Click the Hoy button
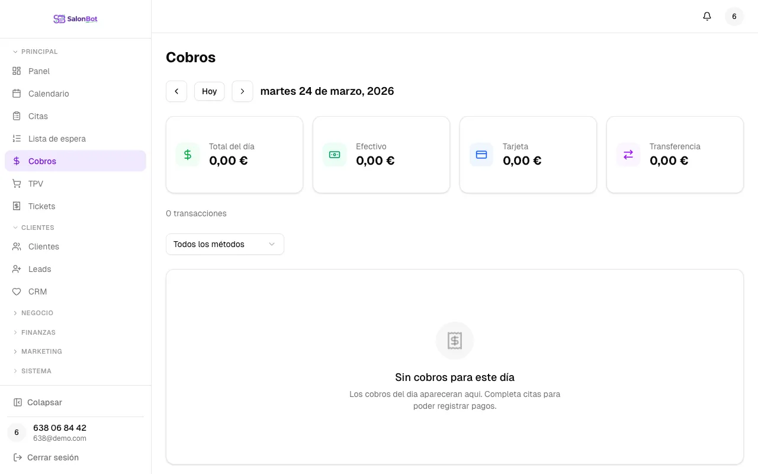Screen dimensions: 758x474 (x=209, y=91)
